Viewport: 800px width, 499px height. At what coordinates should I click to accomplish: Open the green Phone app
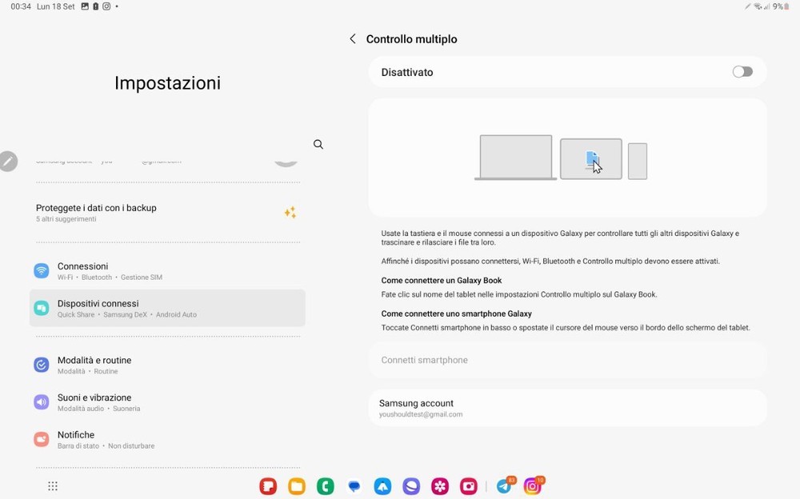[x=325, y=486]
